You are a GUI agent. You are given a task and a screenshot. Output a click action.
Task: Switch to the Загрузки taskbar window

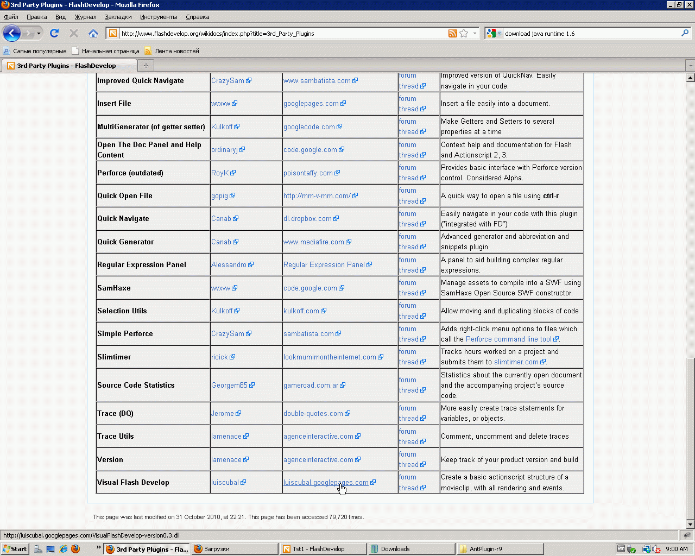point(235,549)
